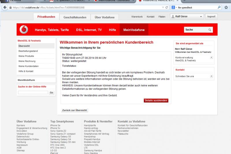Viewport: 231px width, 154px height.
Task: Select Übersicht in the sidebar
Action: (36, 46)
